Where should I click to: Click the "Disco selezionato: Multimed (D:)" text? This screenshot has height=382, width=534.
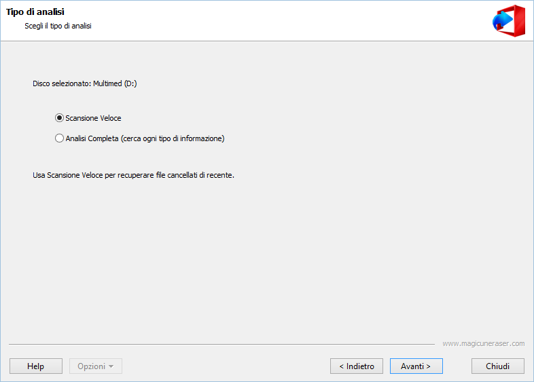point(85,84)
